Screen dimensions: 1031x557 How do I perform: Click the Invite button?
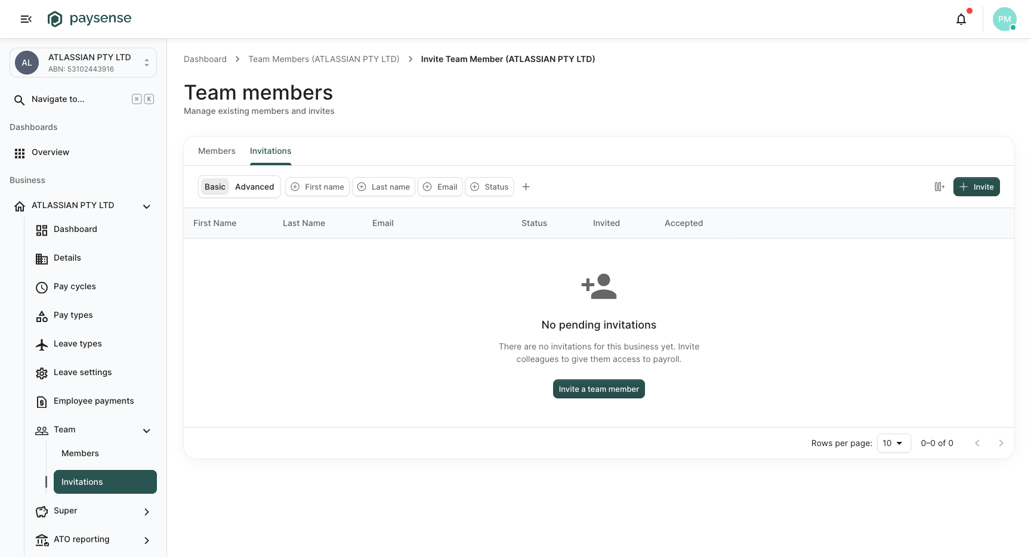pos(976,187)
